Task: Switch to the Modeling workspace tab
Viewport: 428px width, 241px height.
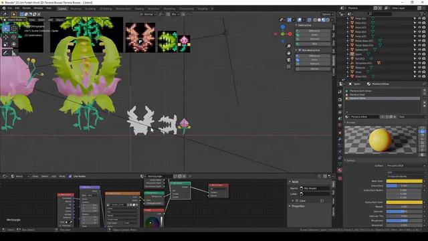Action: (76, 9)
